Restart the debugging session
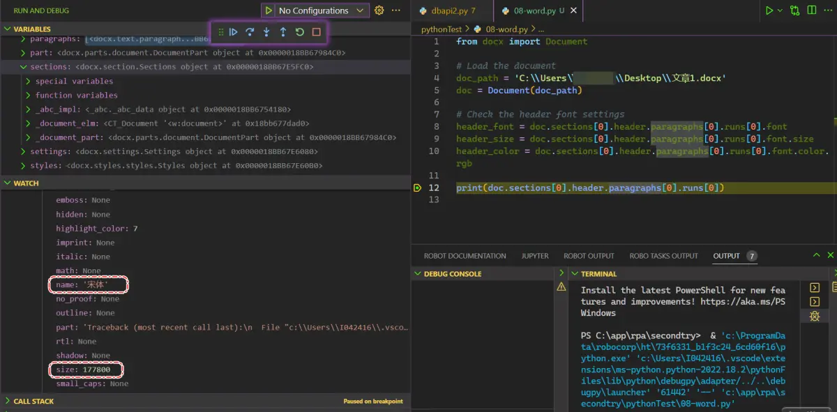The height and width of the screenshot is (412, 837). [x=299, y=32]
